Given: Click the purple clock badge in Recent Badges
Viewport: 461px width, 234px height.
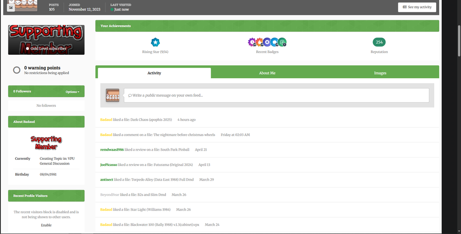Looking at the screenshot, I should [252, 42].
